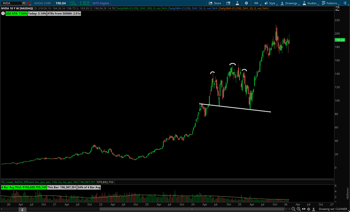Open the thinkScript flask icon
This screenshot has width=350, height=212.
237,3
